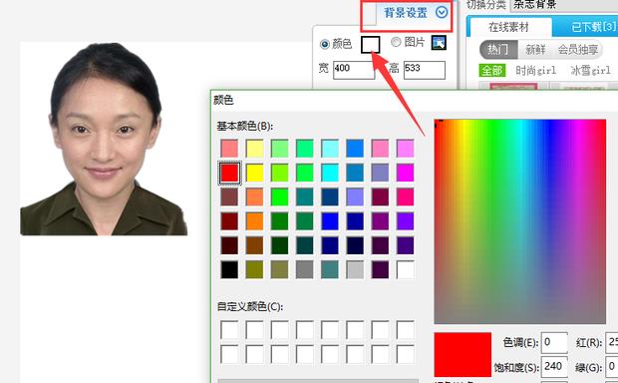This screenshot has height=383, width=618.
Task: Choose the 冰雪girl category
Action: pos(590,71)
